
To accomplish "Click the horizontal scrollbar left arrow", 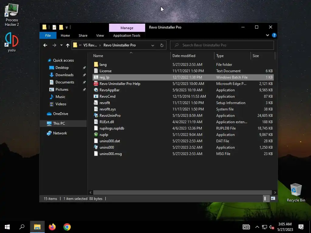I will [x=91, y=192].
